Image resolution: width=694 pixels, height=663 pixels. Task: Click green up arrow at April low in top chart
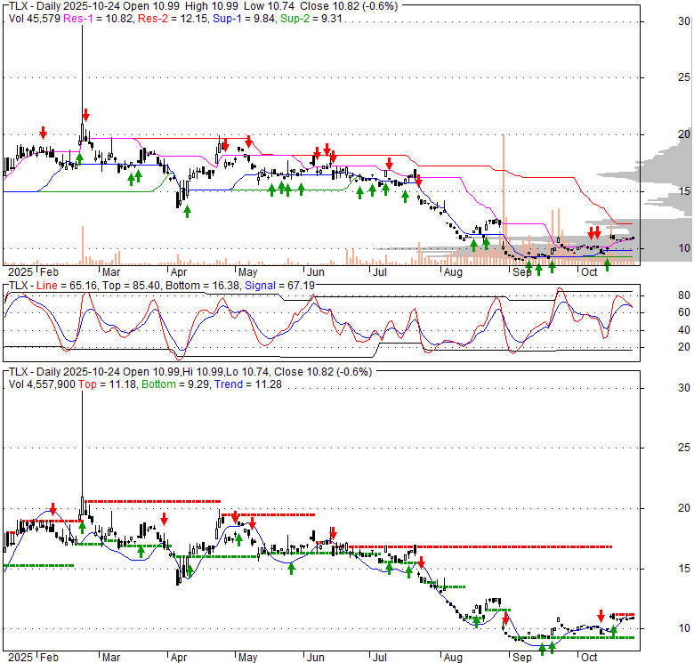point(188,211)
